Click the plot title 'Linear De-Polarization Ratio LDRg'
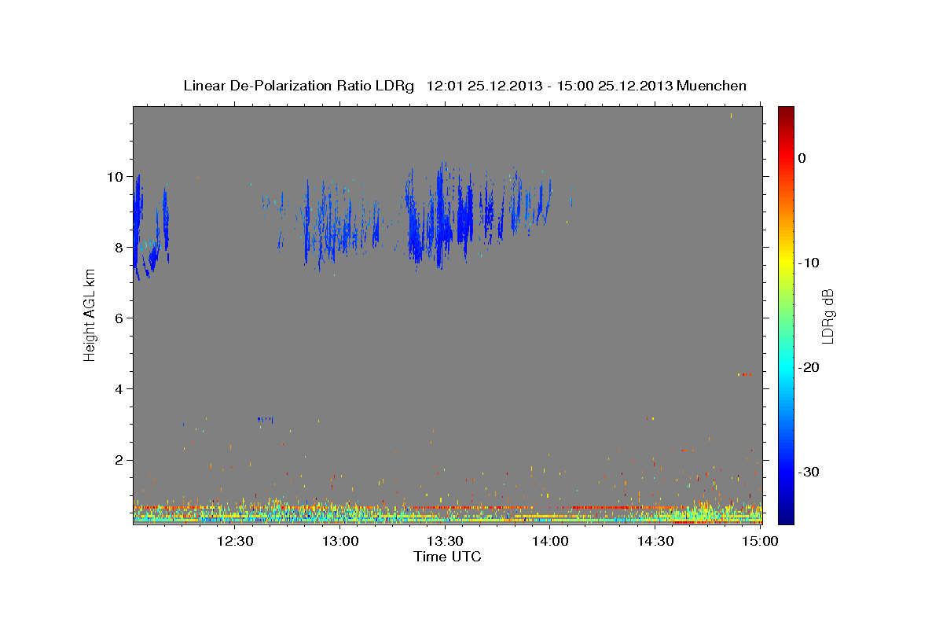943x629 pixels. pyautogui.click(x=298, y=86)
